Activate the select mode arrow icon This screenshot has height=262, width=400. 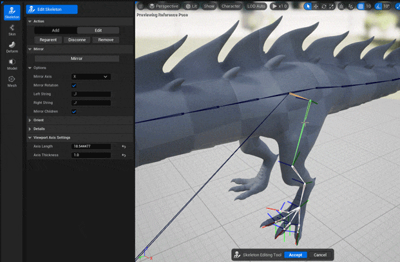tap(308, 6)
